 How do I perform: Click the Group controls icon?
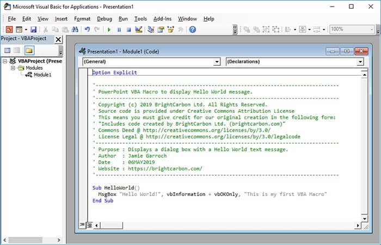[266, 29]
